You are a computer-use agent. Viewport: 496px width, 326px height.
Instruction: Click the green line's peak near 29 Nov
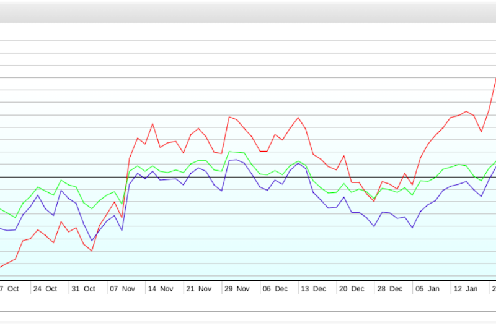tap(229, 152)
